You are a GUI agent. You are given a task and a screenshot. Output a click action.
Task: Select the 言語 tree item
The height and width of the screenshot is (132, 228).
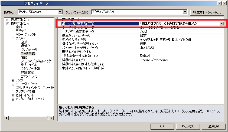coord(24,57)
